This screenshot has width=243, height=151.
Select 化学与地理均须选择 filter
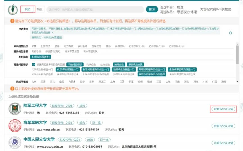click(68, 74)
